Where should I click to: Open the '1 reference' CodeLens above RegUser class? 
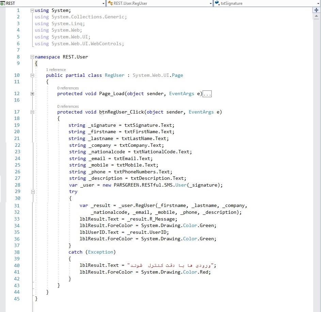56,70
